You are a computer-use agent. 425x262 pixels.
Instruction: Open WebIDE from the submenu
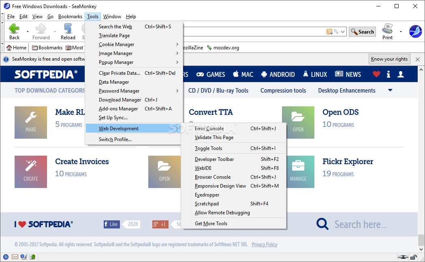234,168
